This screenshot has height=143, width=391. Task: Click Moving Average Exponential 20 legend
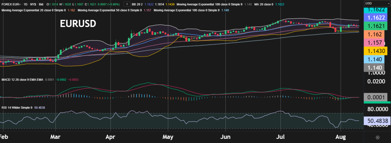pos(34,10)
